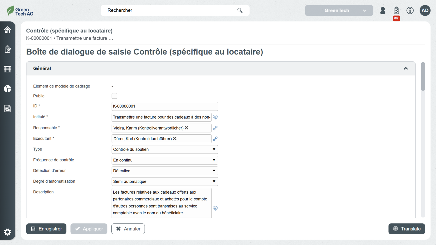Open the home icon in sidebar
436x245 pixels.
[x=8, y=30]
